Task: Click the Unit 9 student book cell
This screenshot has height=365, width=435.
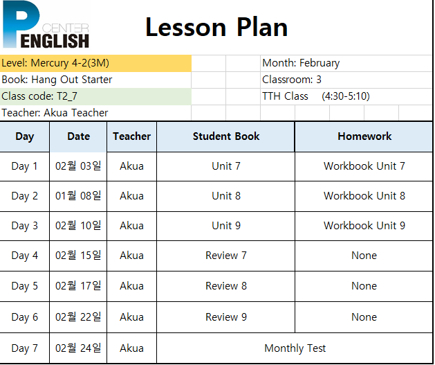Action: click(226, 226)
